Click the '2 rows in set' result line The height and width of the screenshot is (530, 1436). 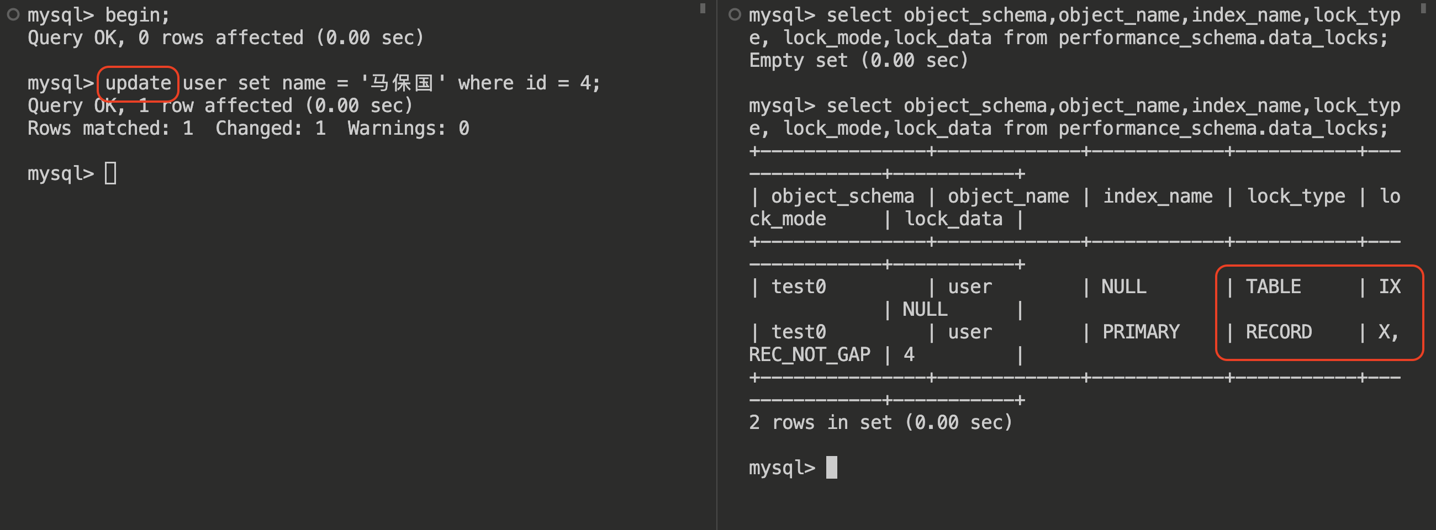click(x=880, y=422)
